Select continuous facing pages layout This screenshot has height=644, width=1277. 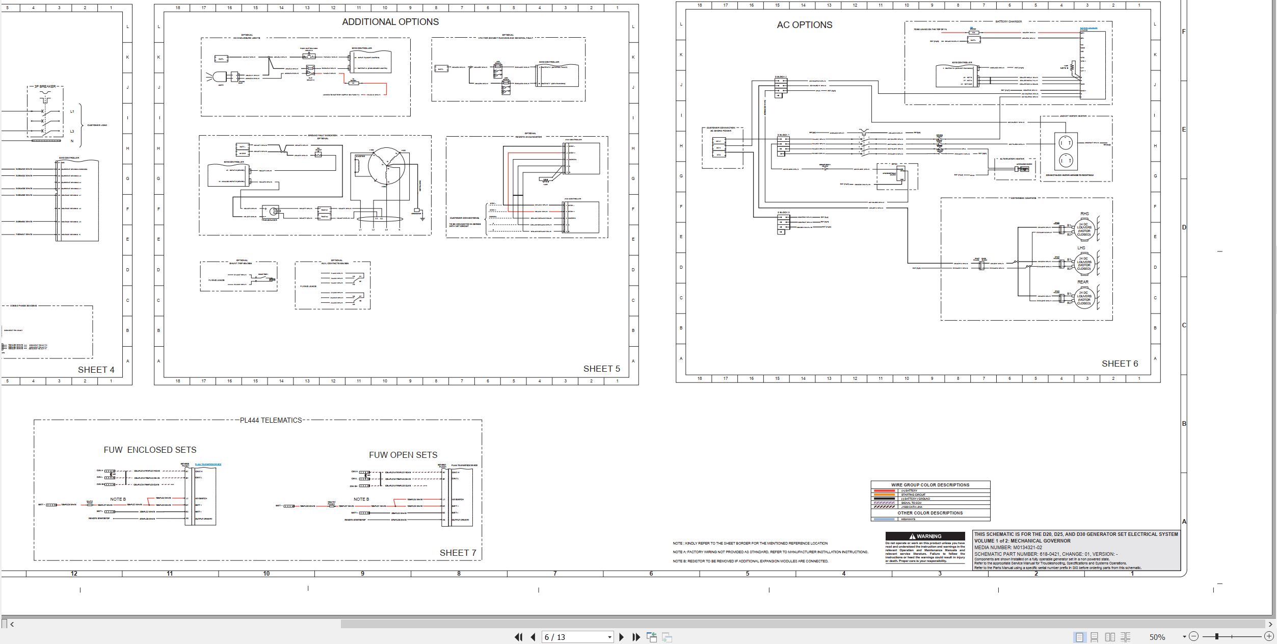click(1125, 637)
